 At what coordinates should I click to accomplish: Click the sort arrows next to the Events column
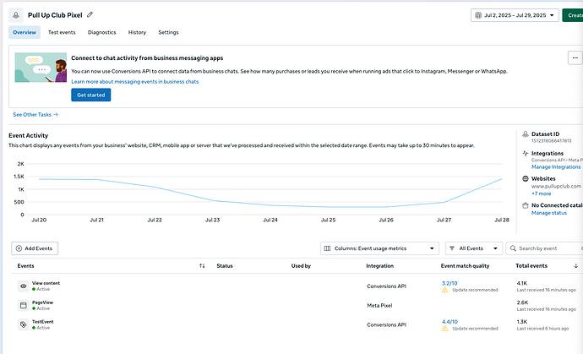(x=202, y=266)
